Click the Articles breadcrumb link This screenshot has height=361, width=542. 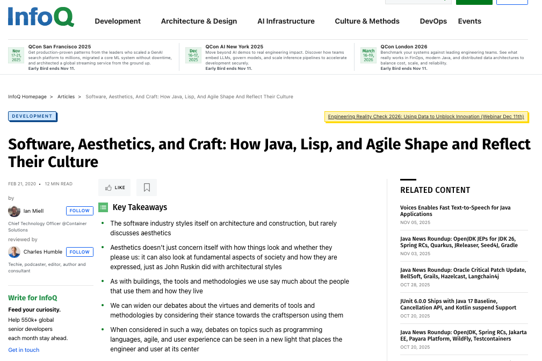(x=66, y=97)
